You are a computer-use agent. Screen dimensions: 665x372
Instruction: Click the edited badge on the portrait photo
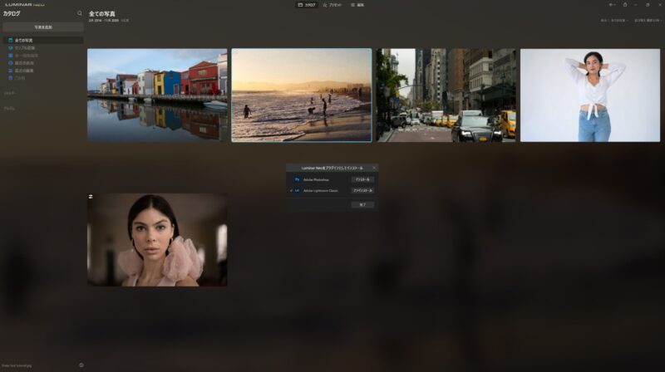91,197
